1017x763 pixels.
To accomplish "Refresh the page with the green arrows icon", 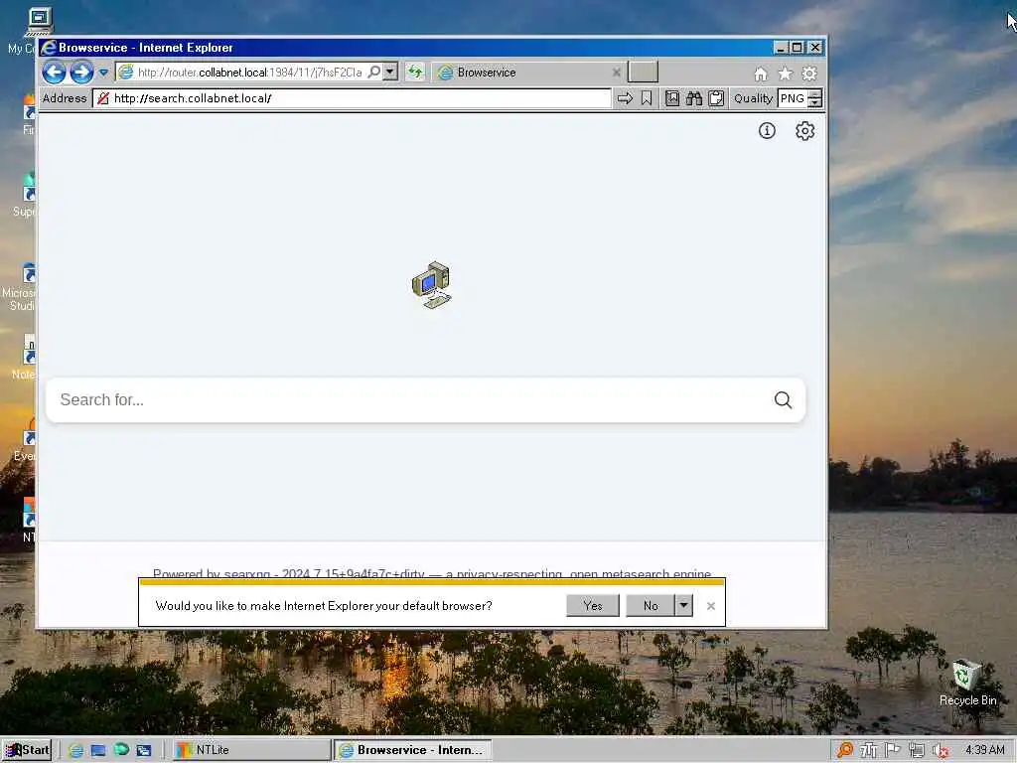I will click(415, 72).
